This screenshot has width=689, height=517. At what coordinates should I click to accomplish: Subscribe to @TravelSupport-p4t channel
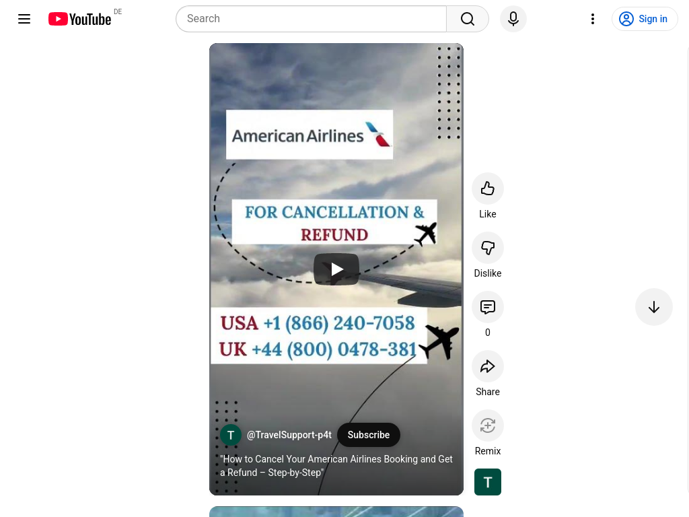point(369,435)
